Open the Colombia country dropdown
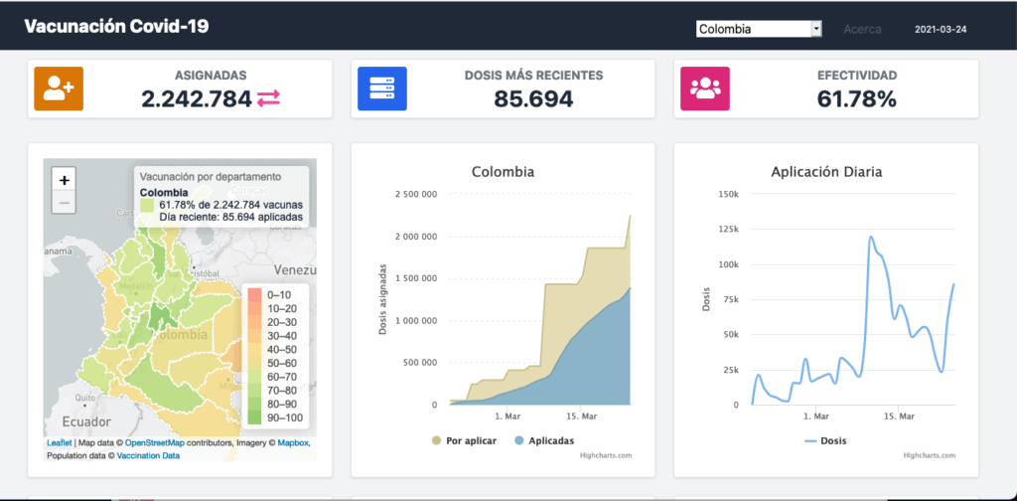The height and width of the screenshot is (501, 1017). (759, 29)
